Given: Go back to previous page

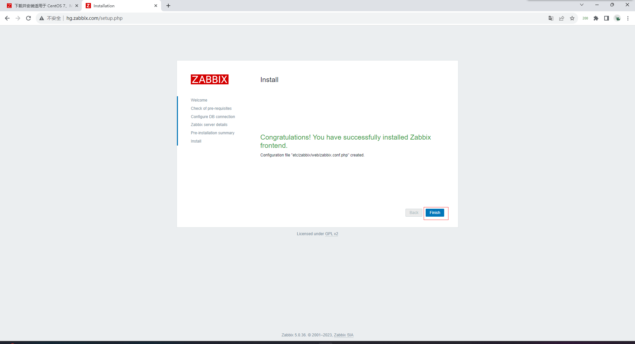Looking at the screenshot, I should 7,18.
